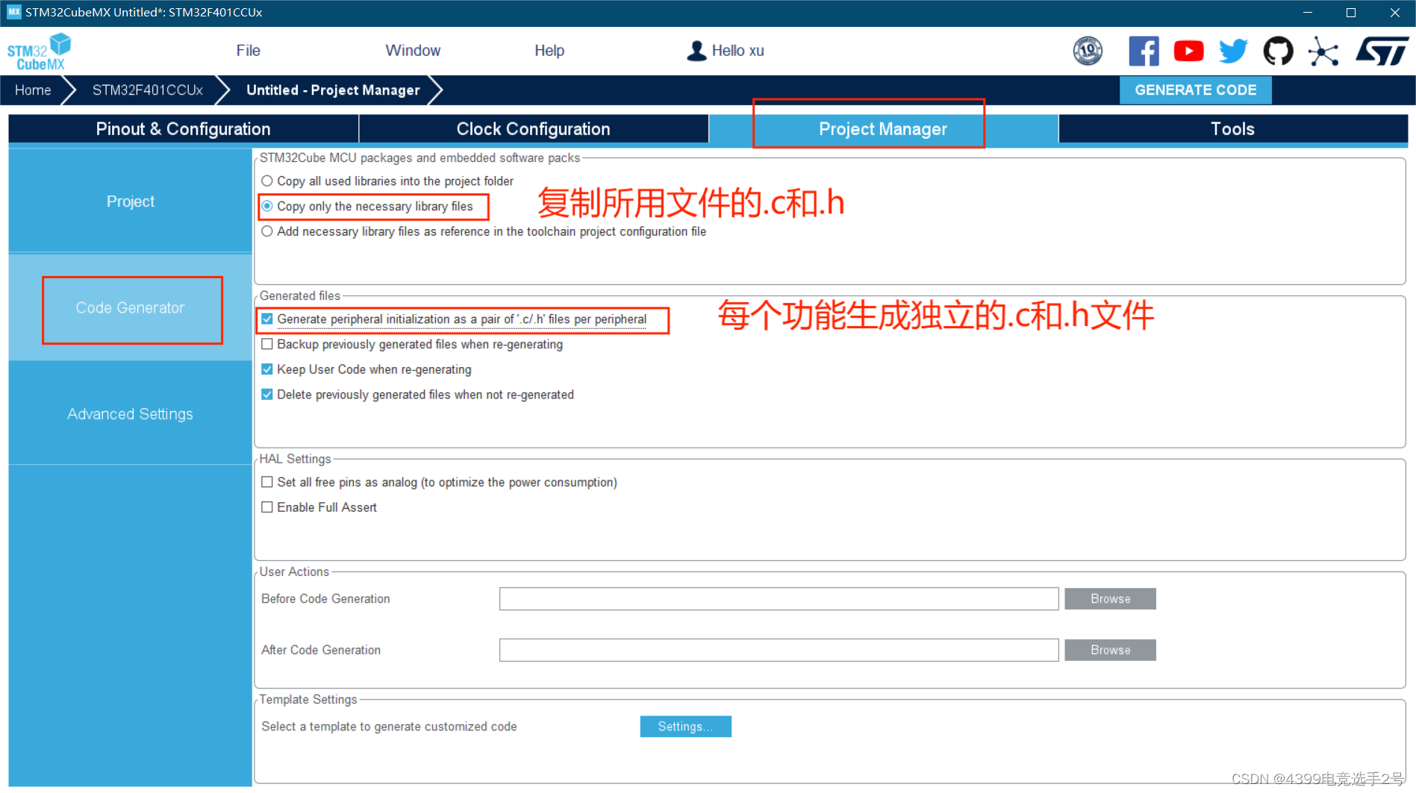Open the Help menu
1416x793 pixels.
point(549,50)
